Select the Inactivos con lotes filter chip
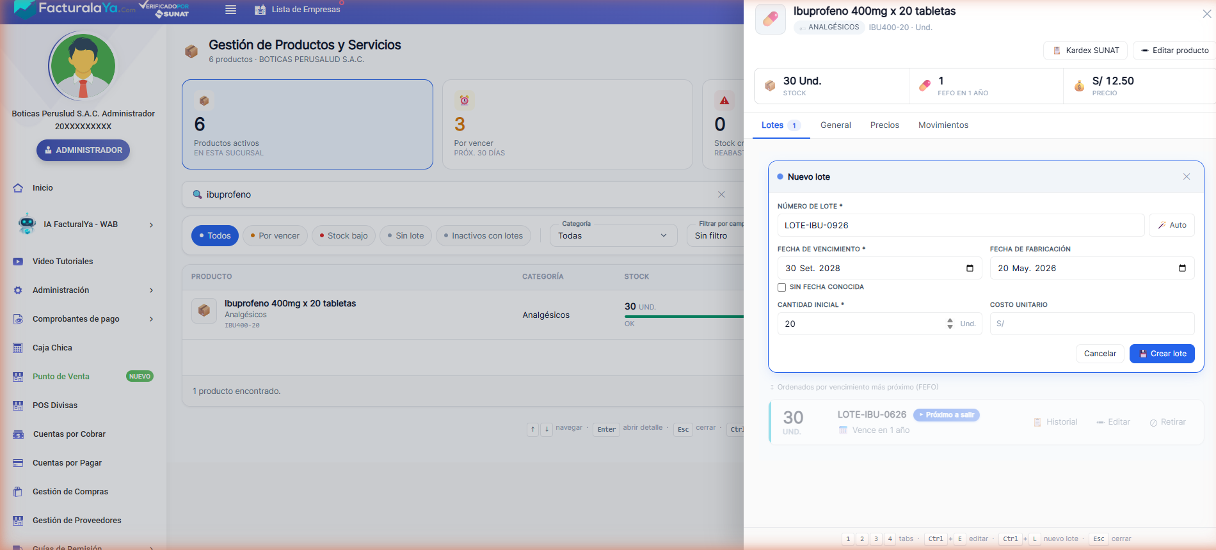 (483, 235)
